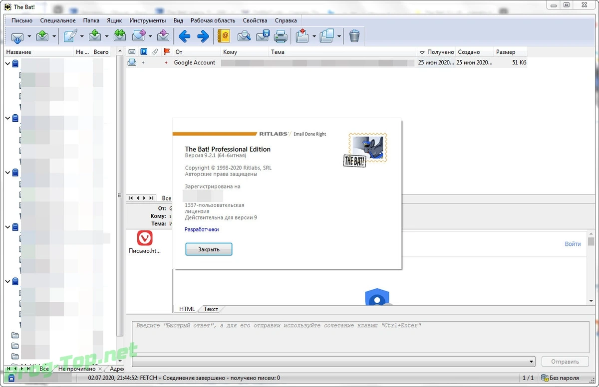
Task: Open dropdown arrow next to send queued mail
Action: (54, 36)
